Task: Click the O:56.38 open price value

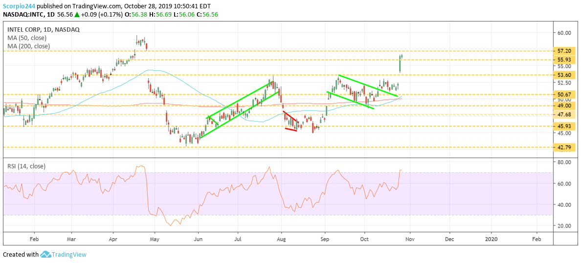Action: (x=135, y=15)
